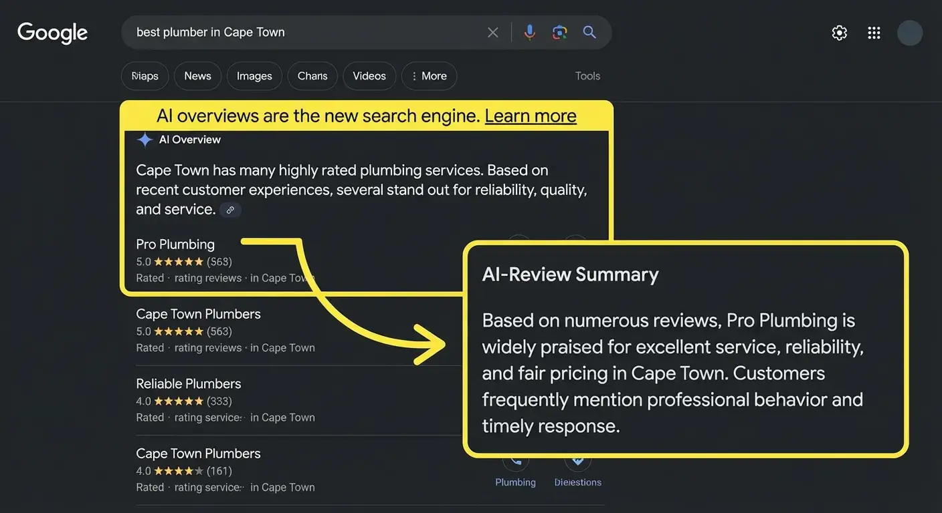Click the directions icon in the last listing

click(x=578, y=461)
